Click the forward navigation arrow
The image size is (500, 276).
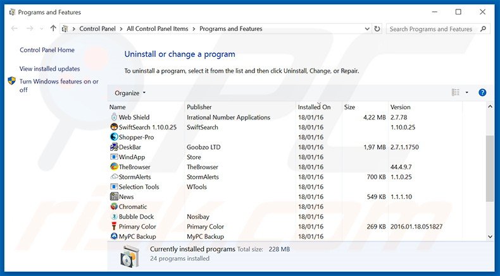30,28
